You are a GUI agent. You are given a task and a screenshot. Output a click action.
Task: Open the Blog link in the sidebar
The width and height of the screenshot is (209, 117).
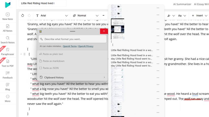click(x=8, y=87)
